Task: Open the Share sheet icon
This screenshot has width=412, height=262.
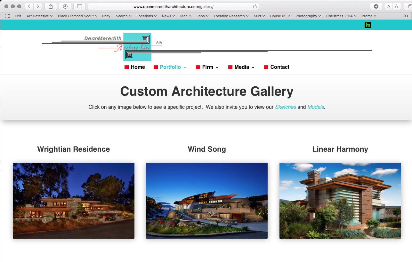Action: [x=51, y=6]
